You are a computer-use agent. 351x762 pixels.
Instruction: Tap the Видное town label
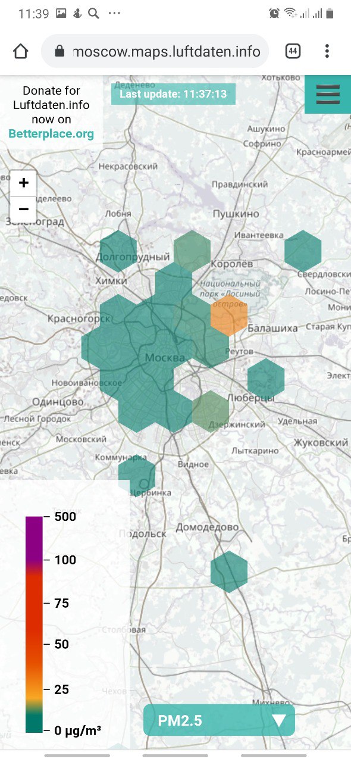193,464
